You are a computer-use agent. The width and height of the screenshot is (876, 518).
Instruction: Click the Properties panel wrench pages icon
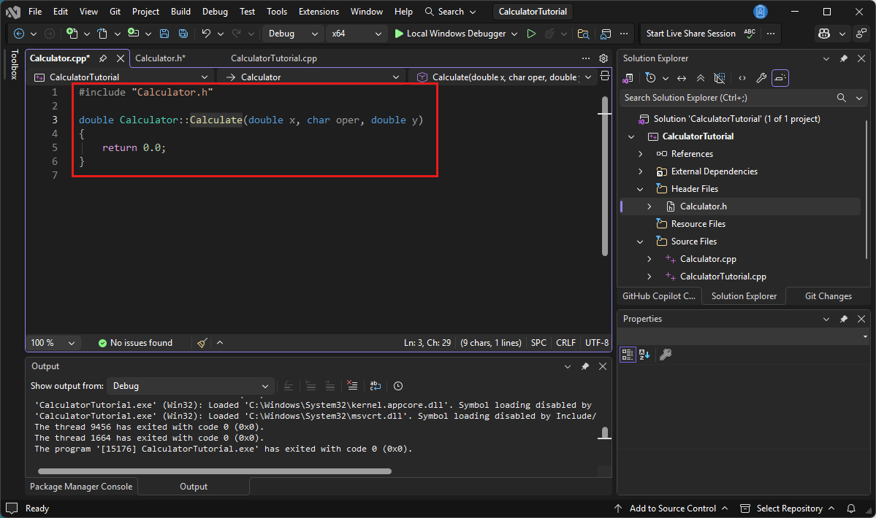click(666, 354)
